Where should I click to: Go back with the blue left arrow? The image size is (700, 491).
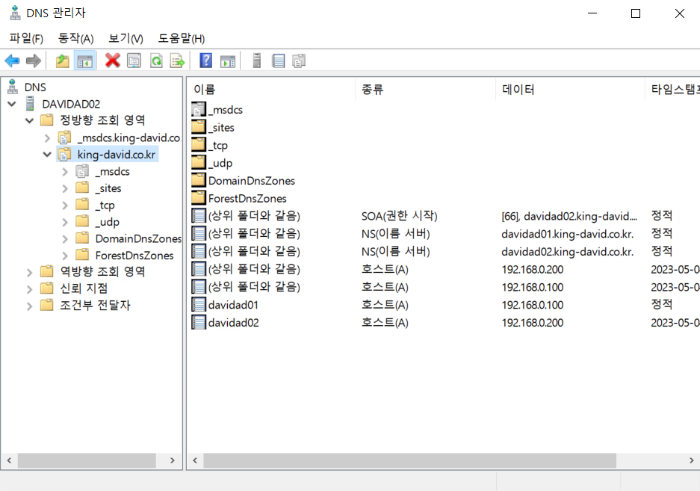point(12,61)
